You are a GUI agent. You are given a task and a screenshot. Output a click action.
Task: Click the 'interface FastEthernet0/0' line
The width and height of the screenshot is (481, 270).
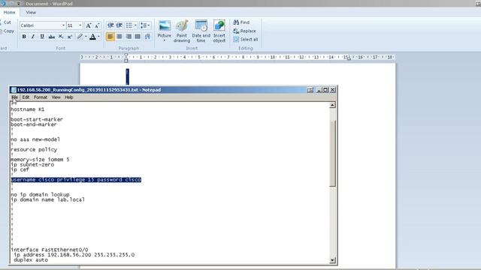50,250
